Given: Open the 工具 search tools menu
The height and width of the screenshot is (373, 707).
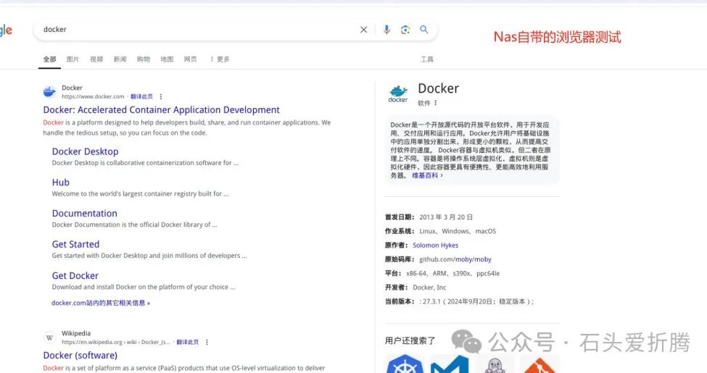Looking at the screenshot, I should [427, 59].
